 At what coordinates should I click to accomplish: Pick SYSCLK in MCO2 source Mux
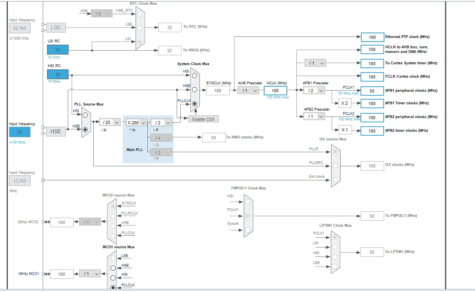(x=113, y=206)
